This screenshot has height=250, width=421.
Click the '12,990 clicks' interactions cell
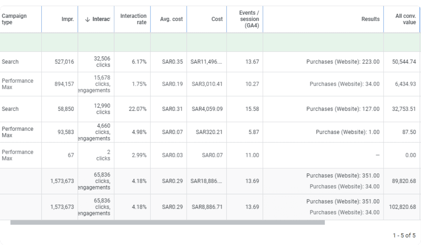102,109
